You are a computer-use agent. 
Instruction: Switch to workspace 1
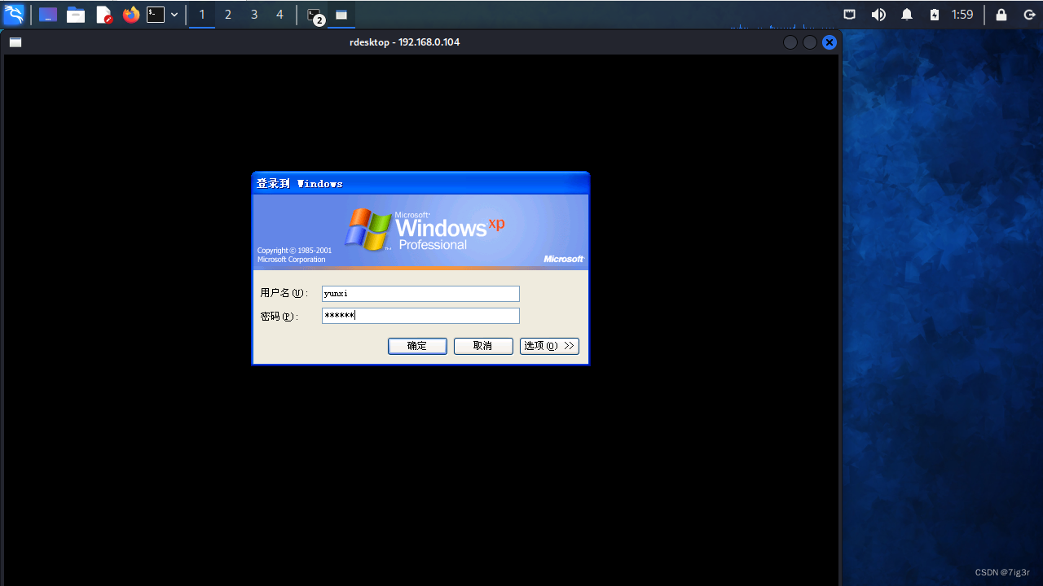click(202, 15)
